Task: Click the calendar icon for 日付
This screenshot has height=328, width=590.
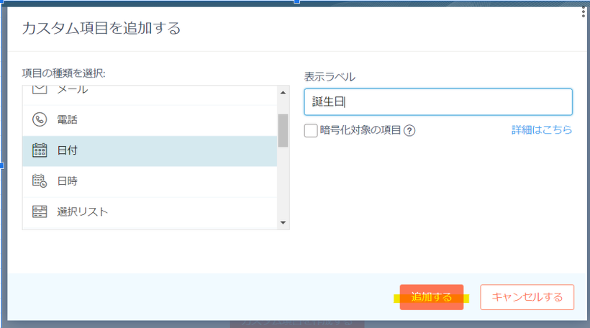Action: coord(40,150)
